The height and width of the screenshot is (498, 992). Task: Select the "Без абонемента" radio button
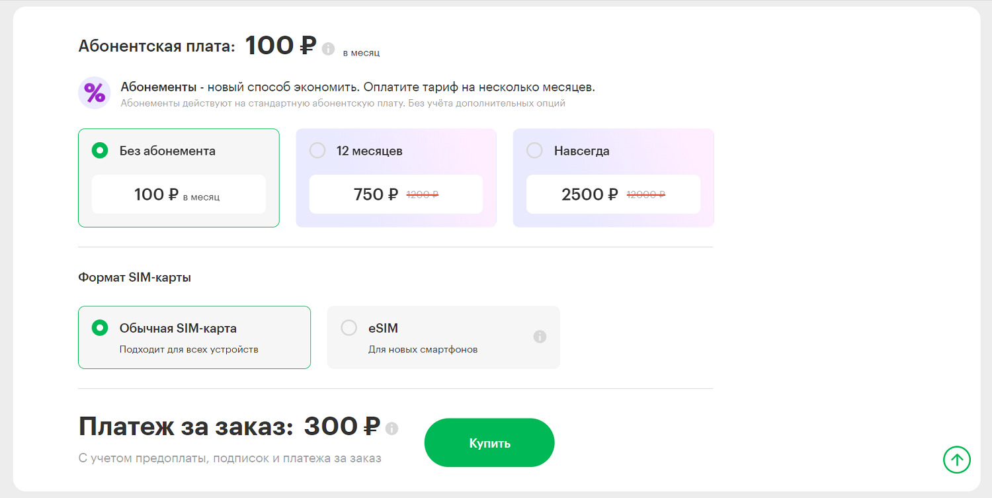coord(100,151)
